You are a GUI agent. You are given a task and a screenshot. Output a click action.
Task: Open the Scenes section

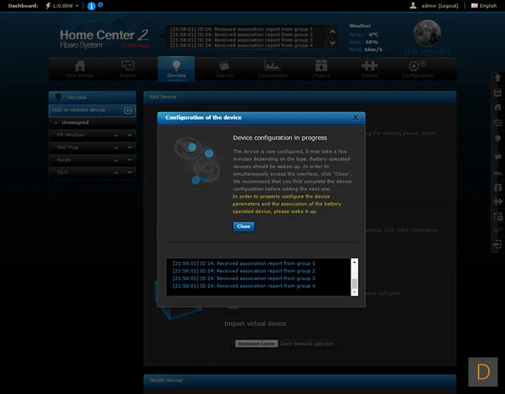225,69
